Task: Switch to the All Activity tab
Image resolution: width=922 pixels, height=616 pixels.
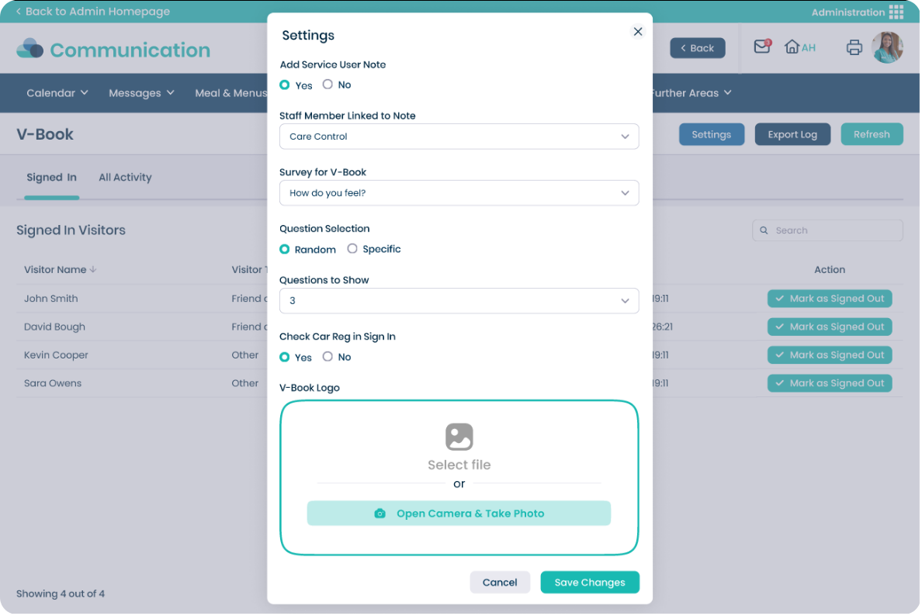Action: click(125, 177)
